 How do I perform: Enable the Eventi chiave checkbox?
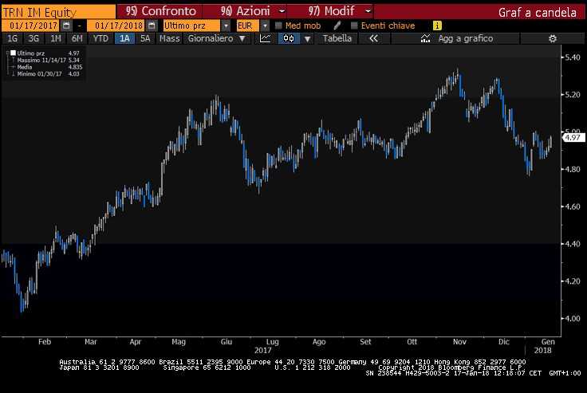(354, 26)
